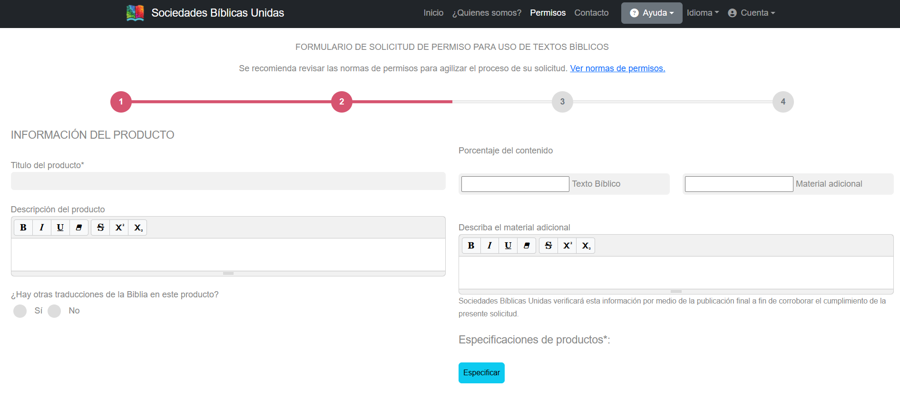Click the resize handle of material adicional editor

pos(676,291)
